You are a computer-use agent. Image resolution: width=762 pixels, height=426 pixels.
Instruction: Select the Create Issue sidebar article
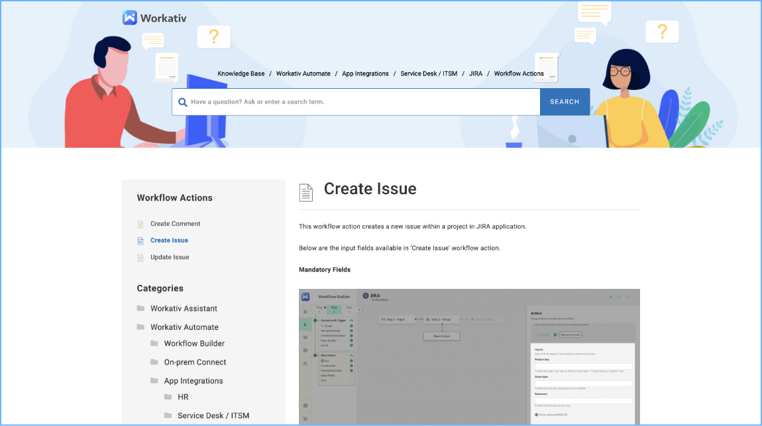coord(169,240)
